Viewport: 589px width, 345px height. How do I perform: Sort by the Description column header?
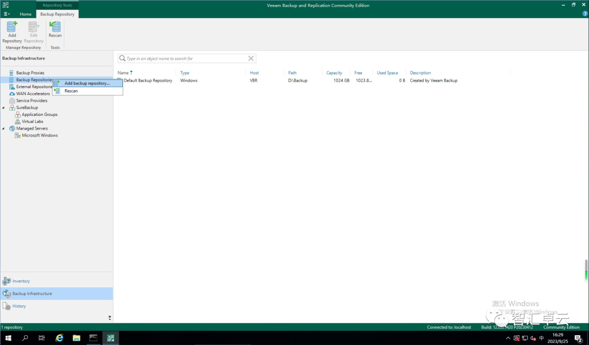tap(420, 73)
